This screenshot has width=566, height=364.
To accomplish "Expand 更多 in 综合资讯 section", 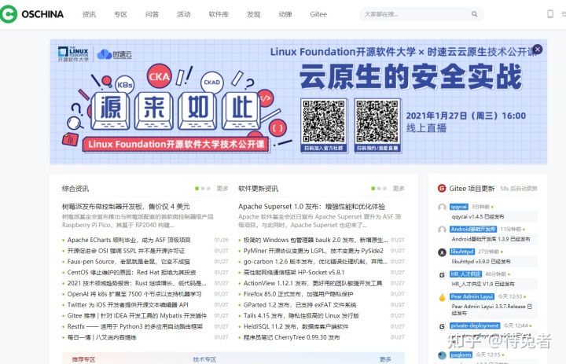I will point(222,189).
